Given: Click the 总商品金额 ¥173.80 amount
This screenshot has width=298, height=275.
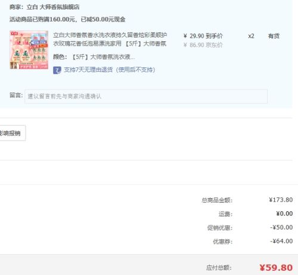Looking at the screenshot, I should (281, 200).
